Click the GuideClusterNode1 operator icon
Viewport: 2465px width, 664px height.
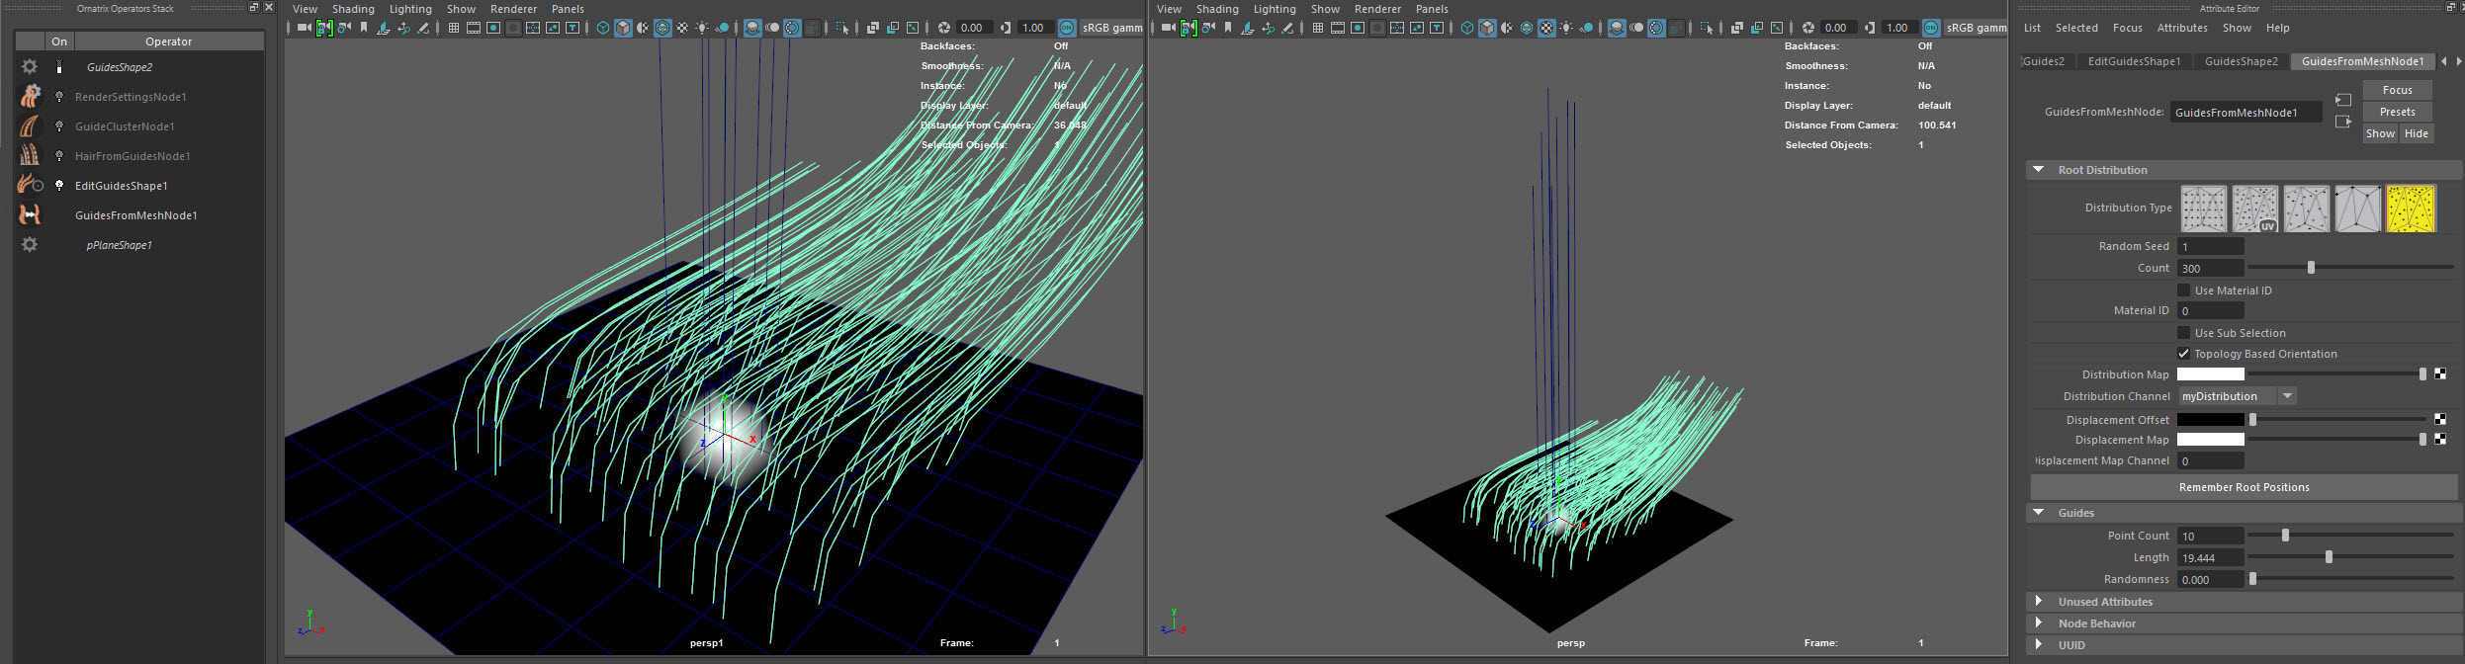coord(30,125)
